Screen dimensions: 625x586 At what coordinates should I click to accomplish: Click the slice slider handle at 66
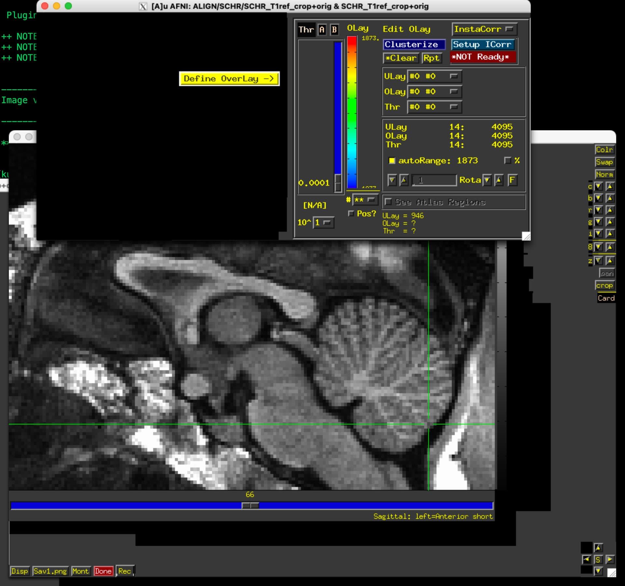(x=250, y=506)
